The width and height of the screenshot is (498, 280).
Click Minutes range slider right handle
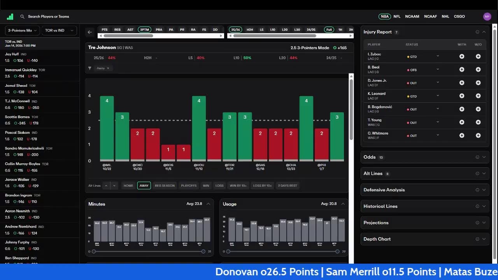203,252
